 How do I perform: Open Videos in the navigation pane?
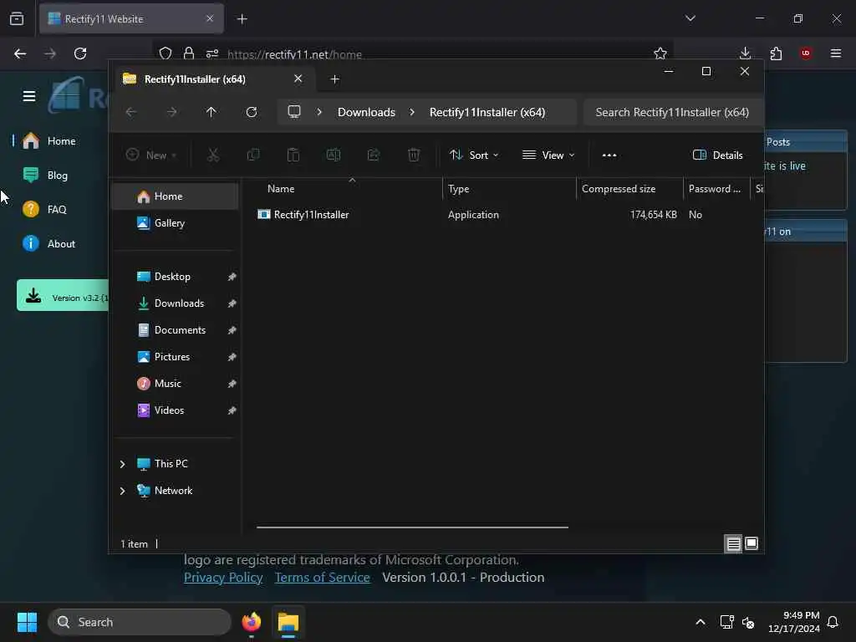[175, 410]
